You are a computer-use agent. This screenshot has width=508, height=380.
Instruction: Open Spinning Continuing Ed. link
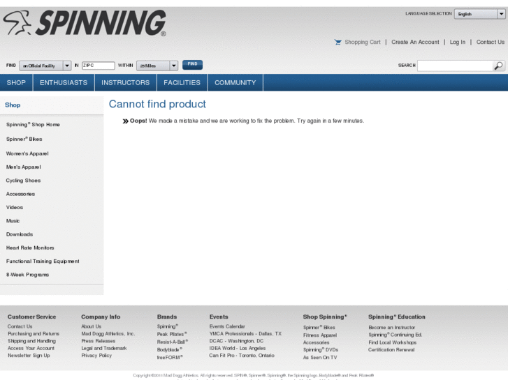(395, 335)
